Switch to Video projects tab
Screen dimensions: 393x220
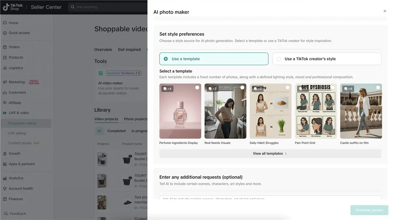click(106, 119)
